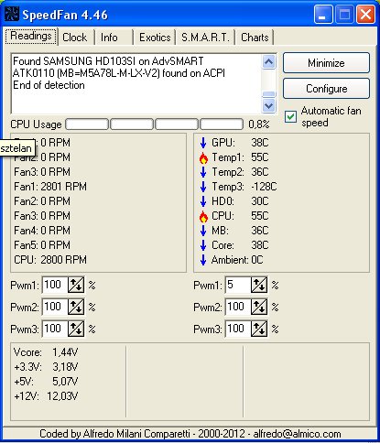Click right Pwm2 value field
The width and height of the screenshot is (380, 443).
pyautogui.click(x=238, y=307)
